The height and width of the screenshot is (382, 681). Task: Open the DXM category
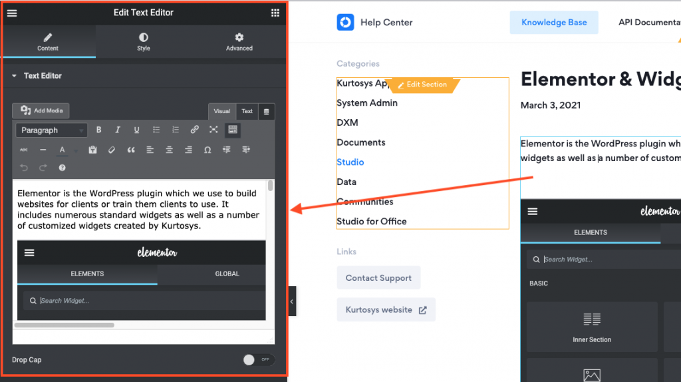tap(347, 122)
